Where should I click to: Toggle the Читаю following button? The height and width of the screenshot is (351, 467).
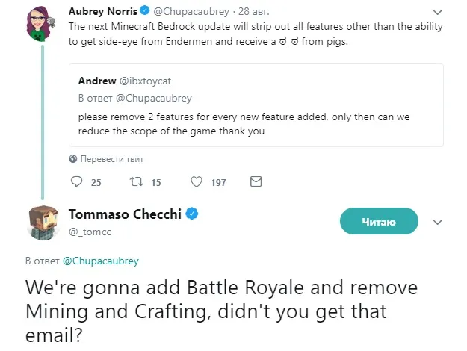379,222
